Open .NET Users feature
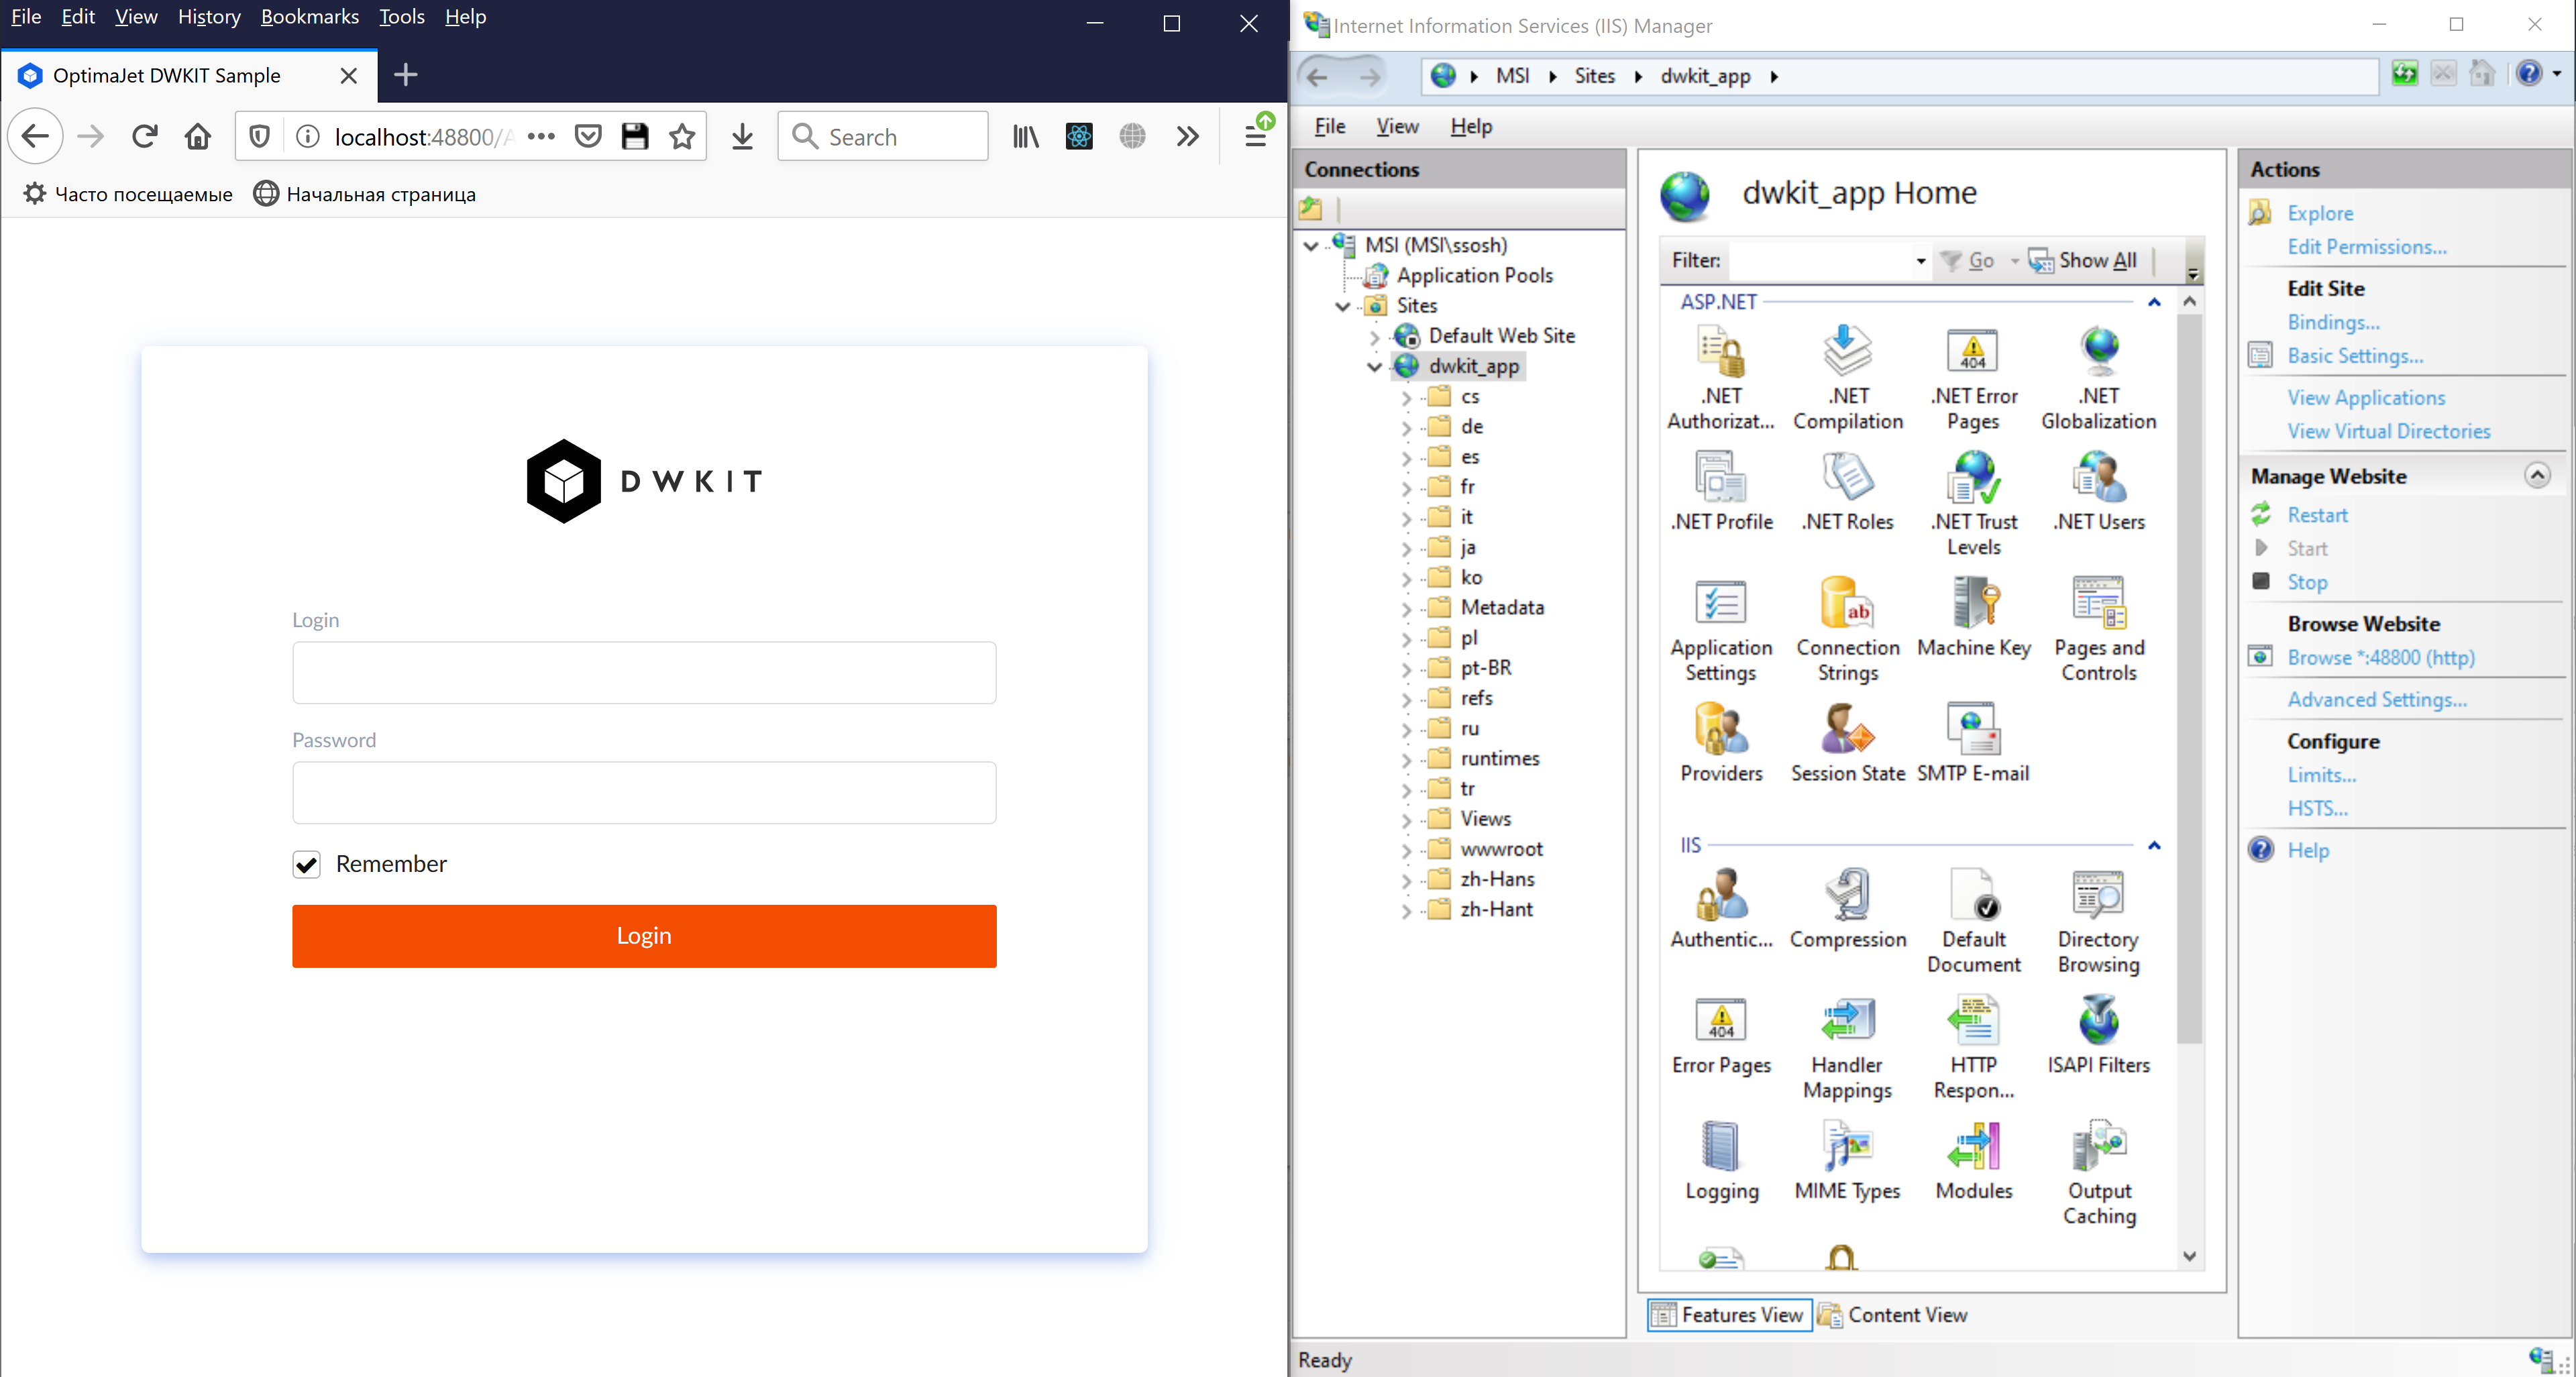2576x1377 pixels. (2099, 491)
